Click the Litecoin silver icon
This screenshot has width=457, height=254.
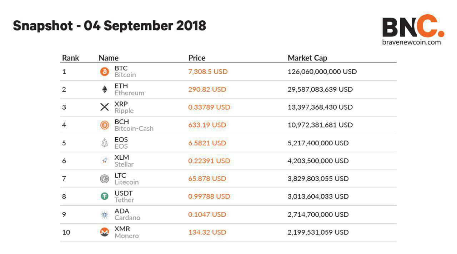[x=104, y=179]
